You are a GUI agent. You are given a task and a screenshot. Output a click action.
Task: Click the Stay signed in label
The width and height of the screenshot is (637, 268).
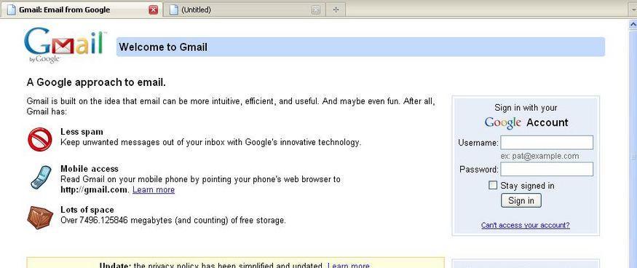527,186
